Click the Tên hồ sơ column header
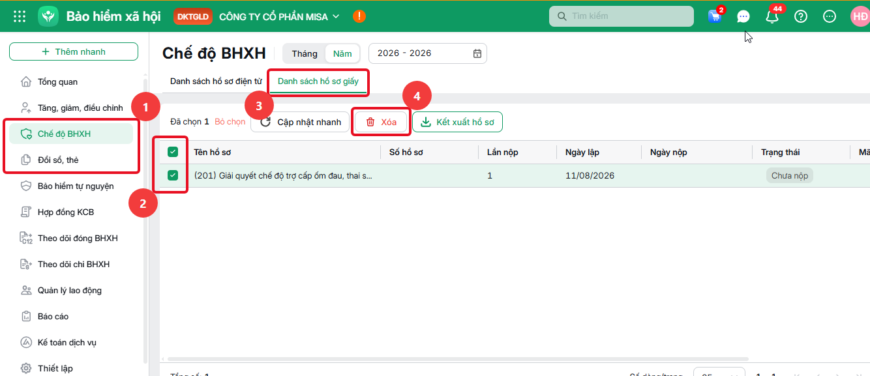The width and height of the screenshot is (870, 376). coord(213,152)
